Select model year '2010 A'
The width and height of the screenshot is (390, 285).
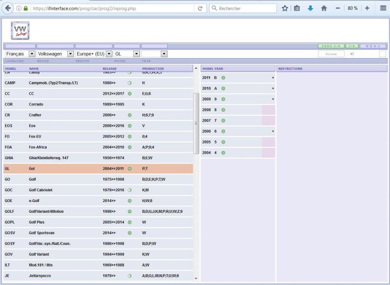tap(238, 88)
